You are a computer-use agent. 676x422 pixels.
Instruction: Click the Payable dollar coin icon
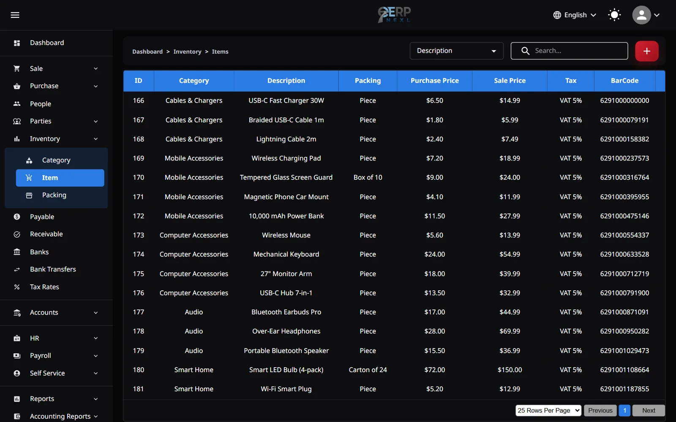coord(17,217)
